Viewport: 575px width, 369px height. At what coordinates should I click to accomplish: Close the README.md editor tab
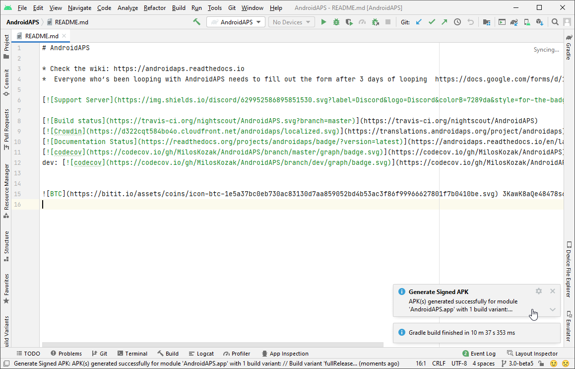[64, 36]
